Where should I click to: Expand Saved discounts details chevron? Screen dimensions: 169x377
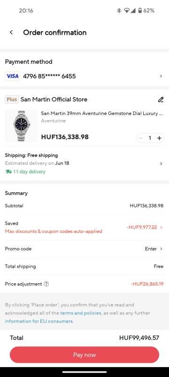tap(161, 227)
